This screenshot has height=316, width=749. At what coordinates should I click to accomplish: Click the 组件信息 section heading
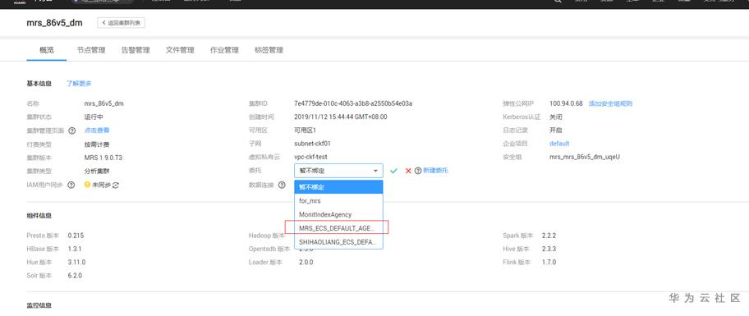[39, 216]
